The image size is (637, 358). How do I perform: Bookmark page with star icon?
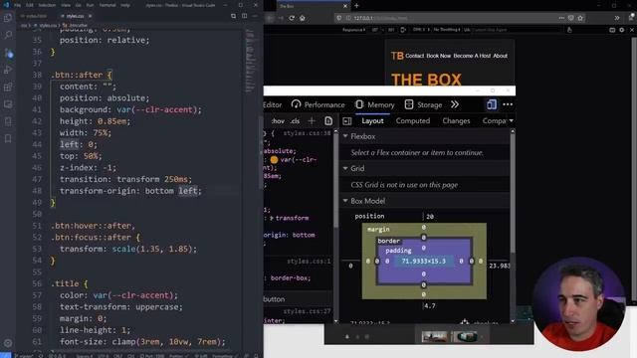580,18
